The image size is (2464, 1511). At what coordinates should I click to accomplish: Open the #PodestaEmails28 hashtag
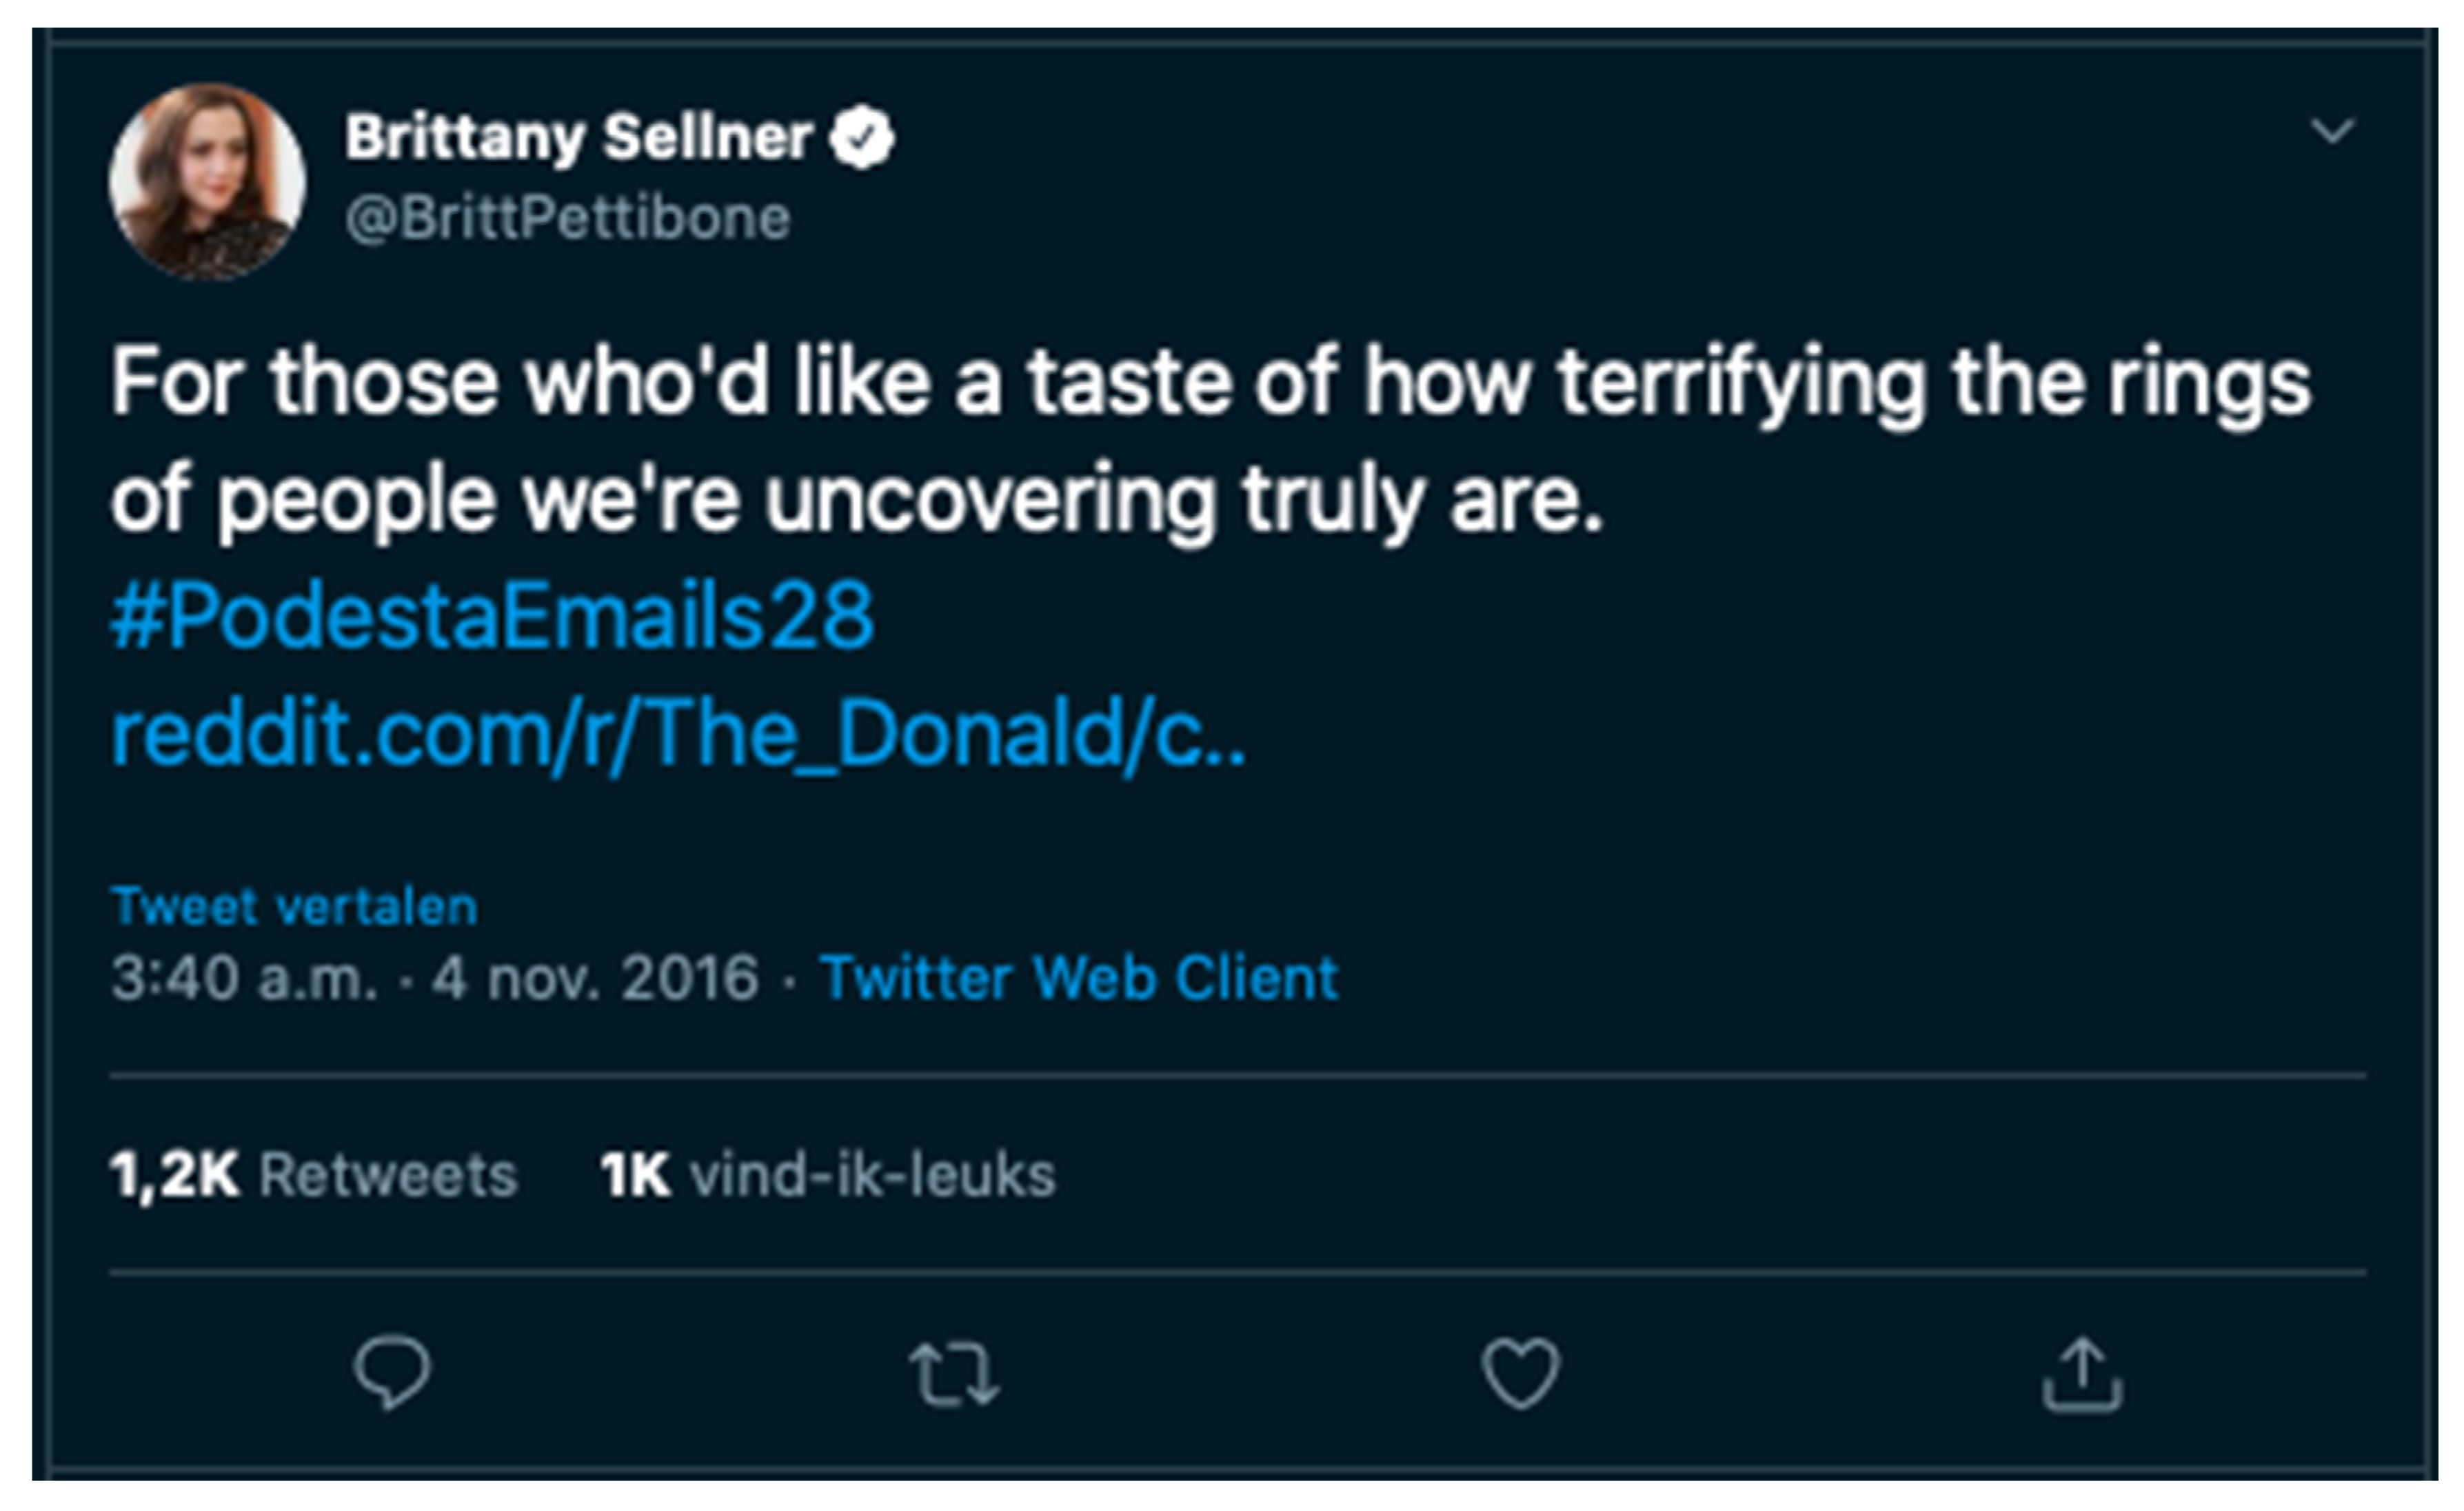pos(492,616)
